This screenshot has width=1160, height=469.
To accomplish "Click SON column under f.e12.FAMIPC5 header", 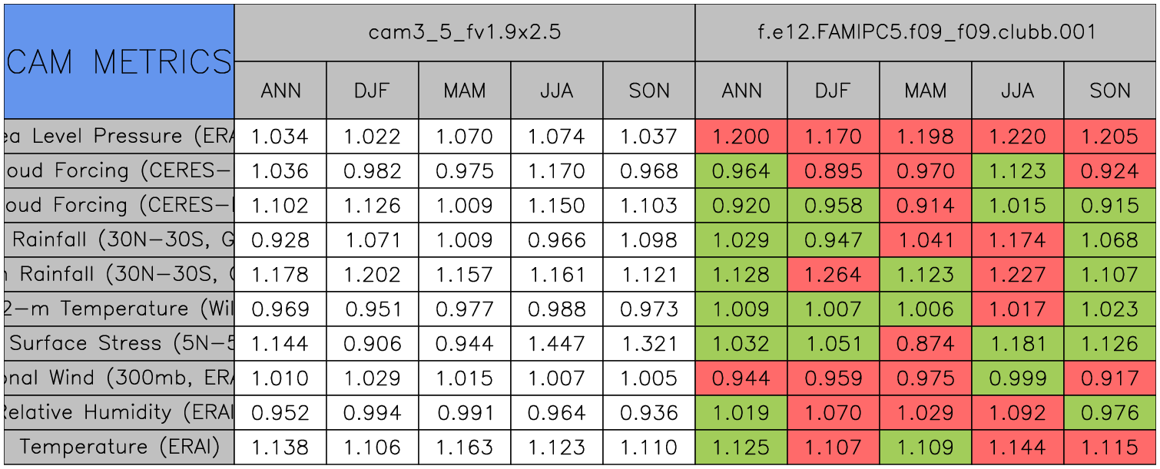I will (x=1110, y=91).
